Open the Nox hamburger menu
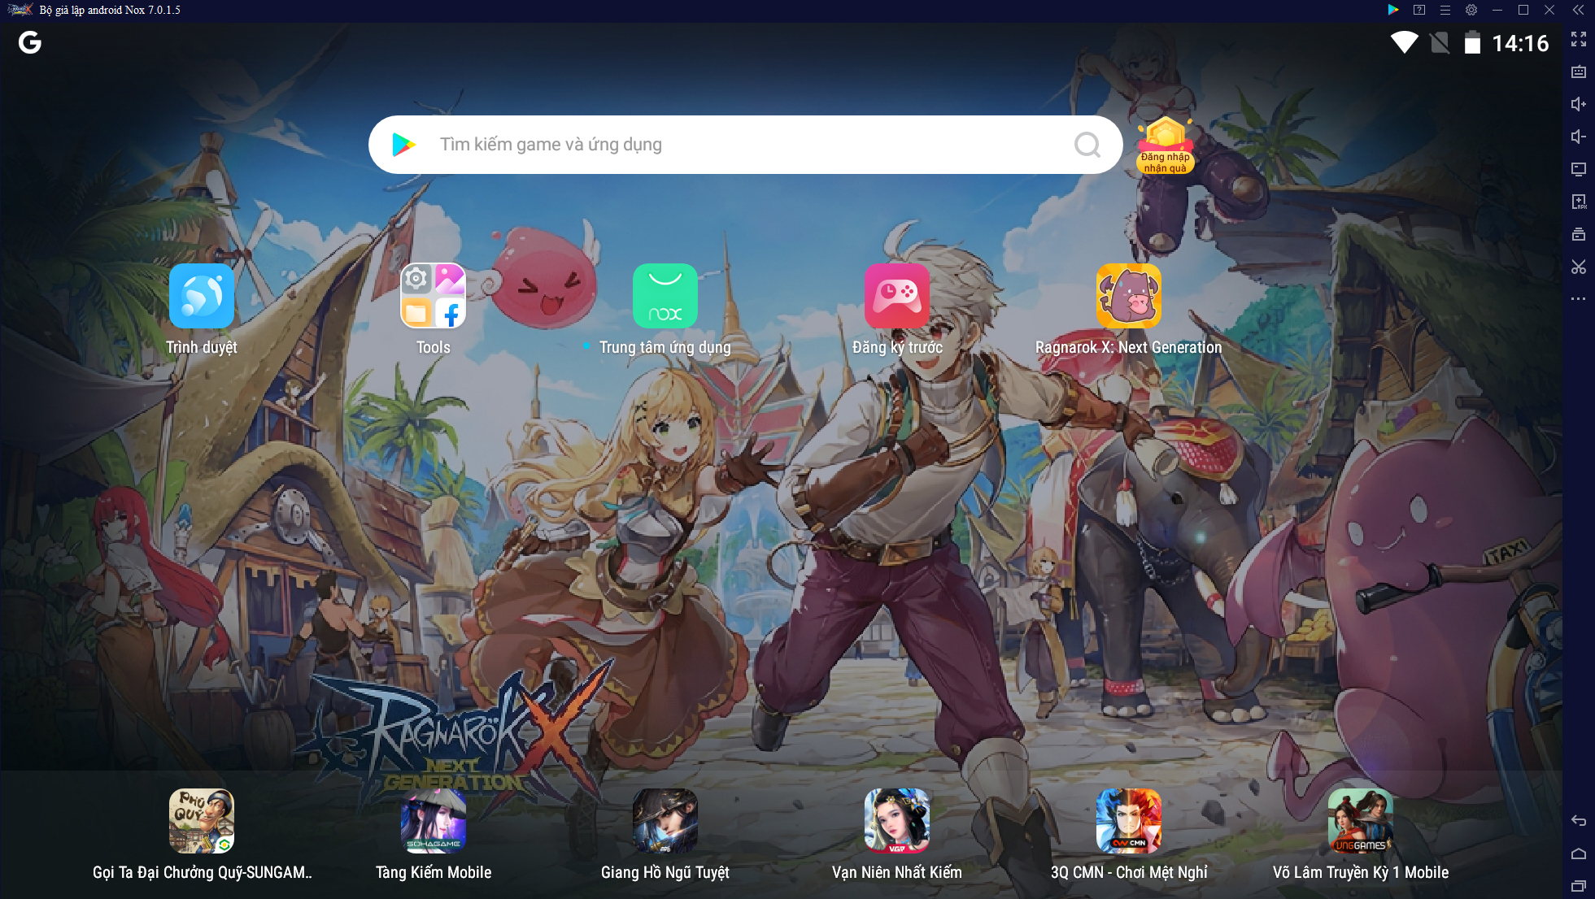Screen dimensions: 1595x899 1445,10
